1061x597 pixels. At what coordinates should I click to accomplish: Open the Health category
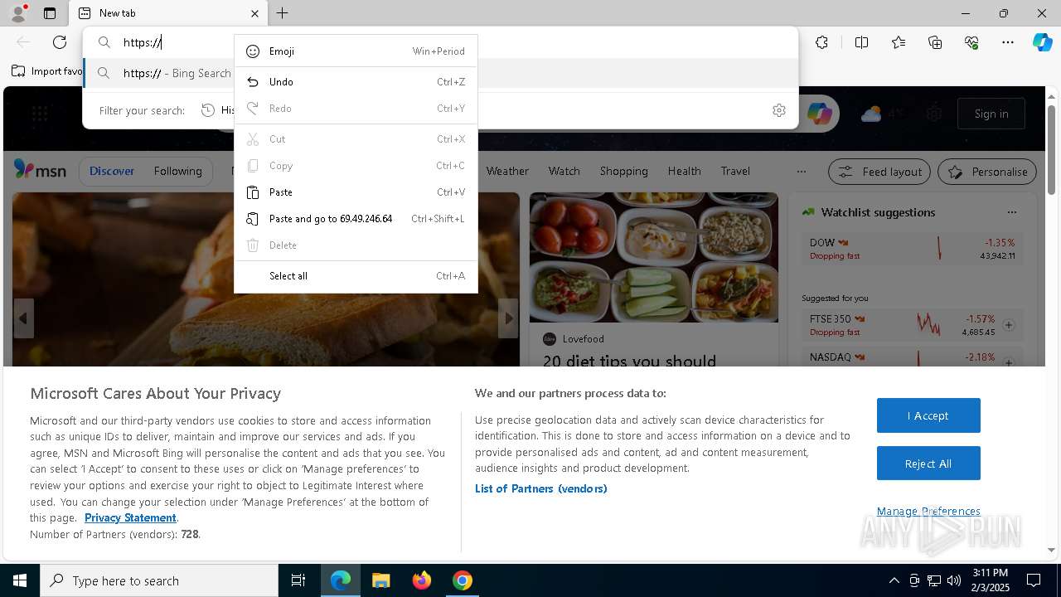684,171
